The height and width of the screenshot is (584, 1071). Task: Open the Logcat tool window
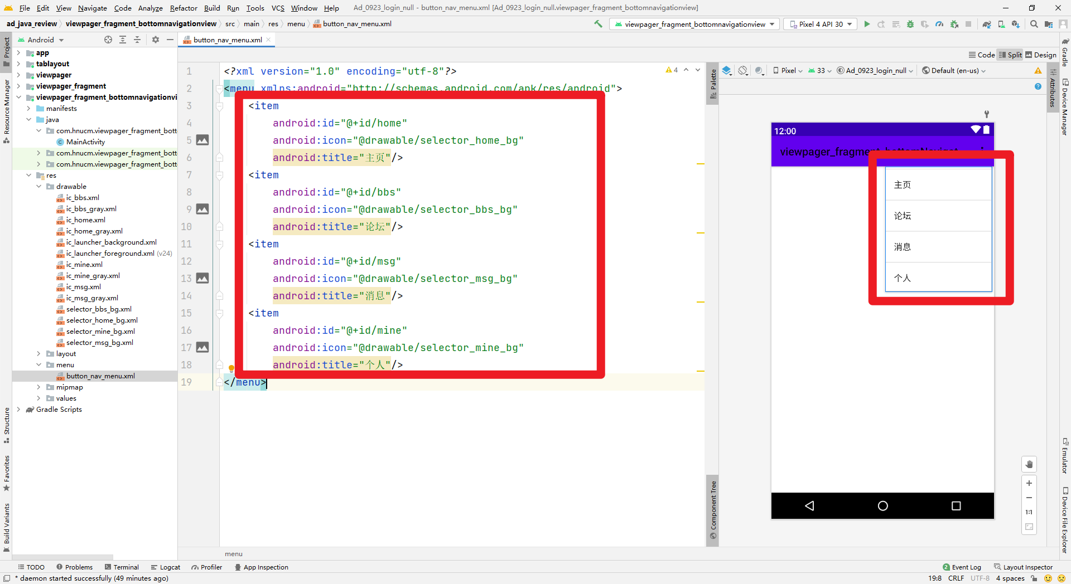(165, 567)
